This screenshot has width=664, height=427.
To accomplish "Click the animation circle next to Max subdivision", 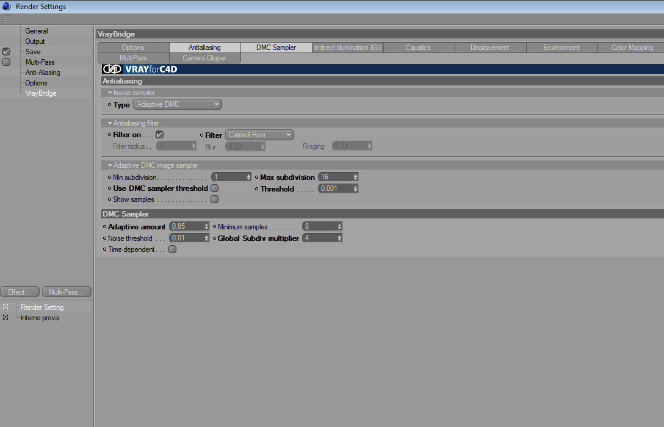I will 256,178.
